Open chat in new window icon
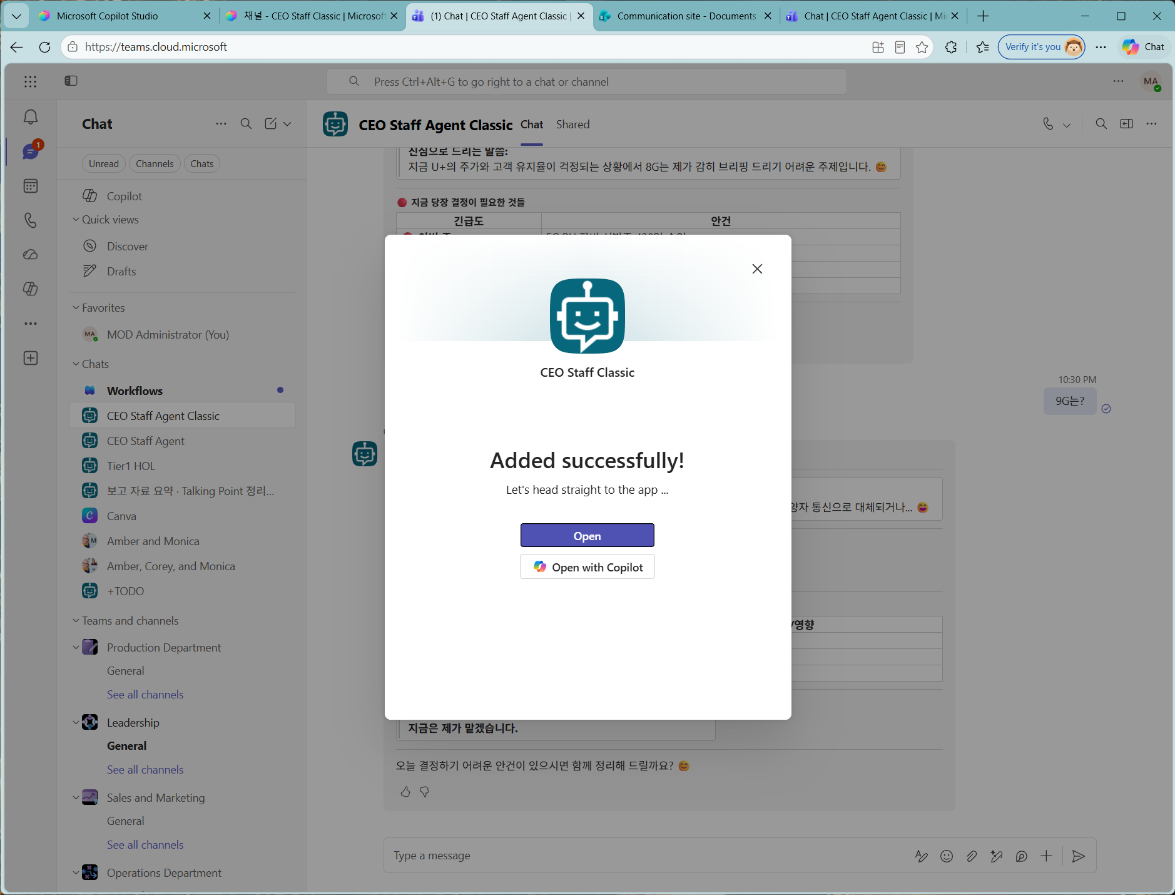1175x895 pixels. click(x=1126, y=124)
